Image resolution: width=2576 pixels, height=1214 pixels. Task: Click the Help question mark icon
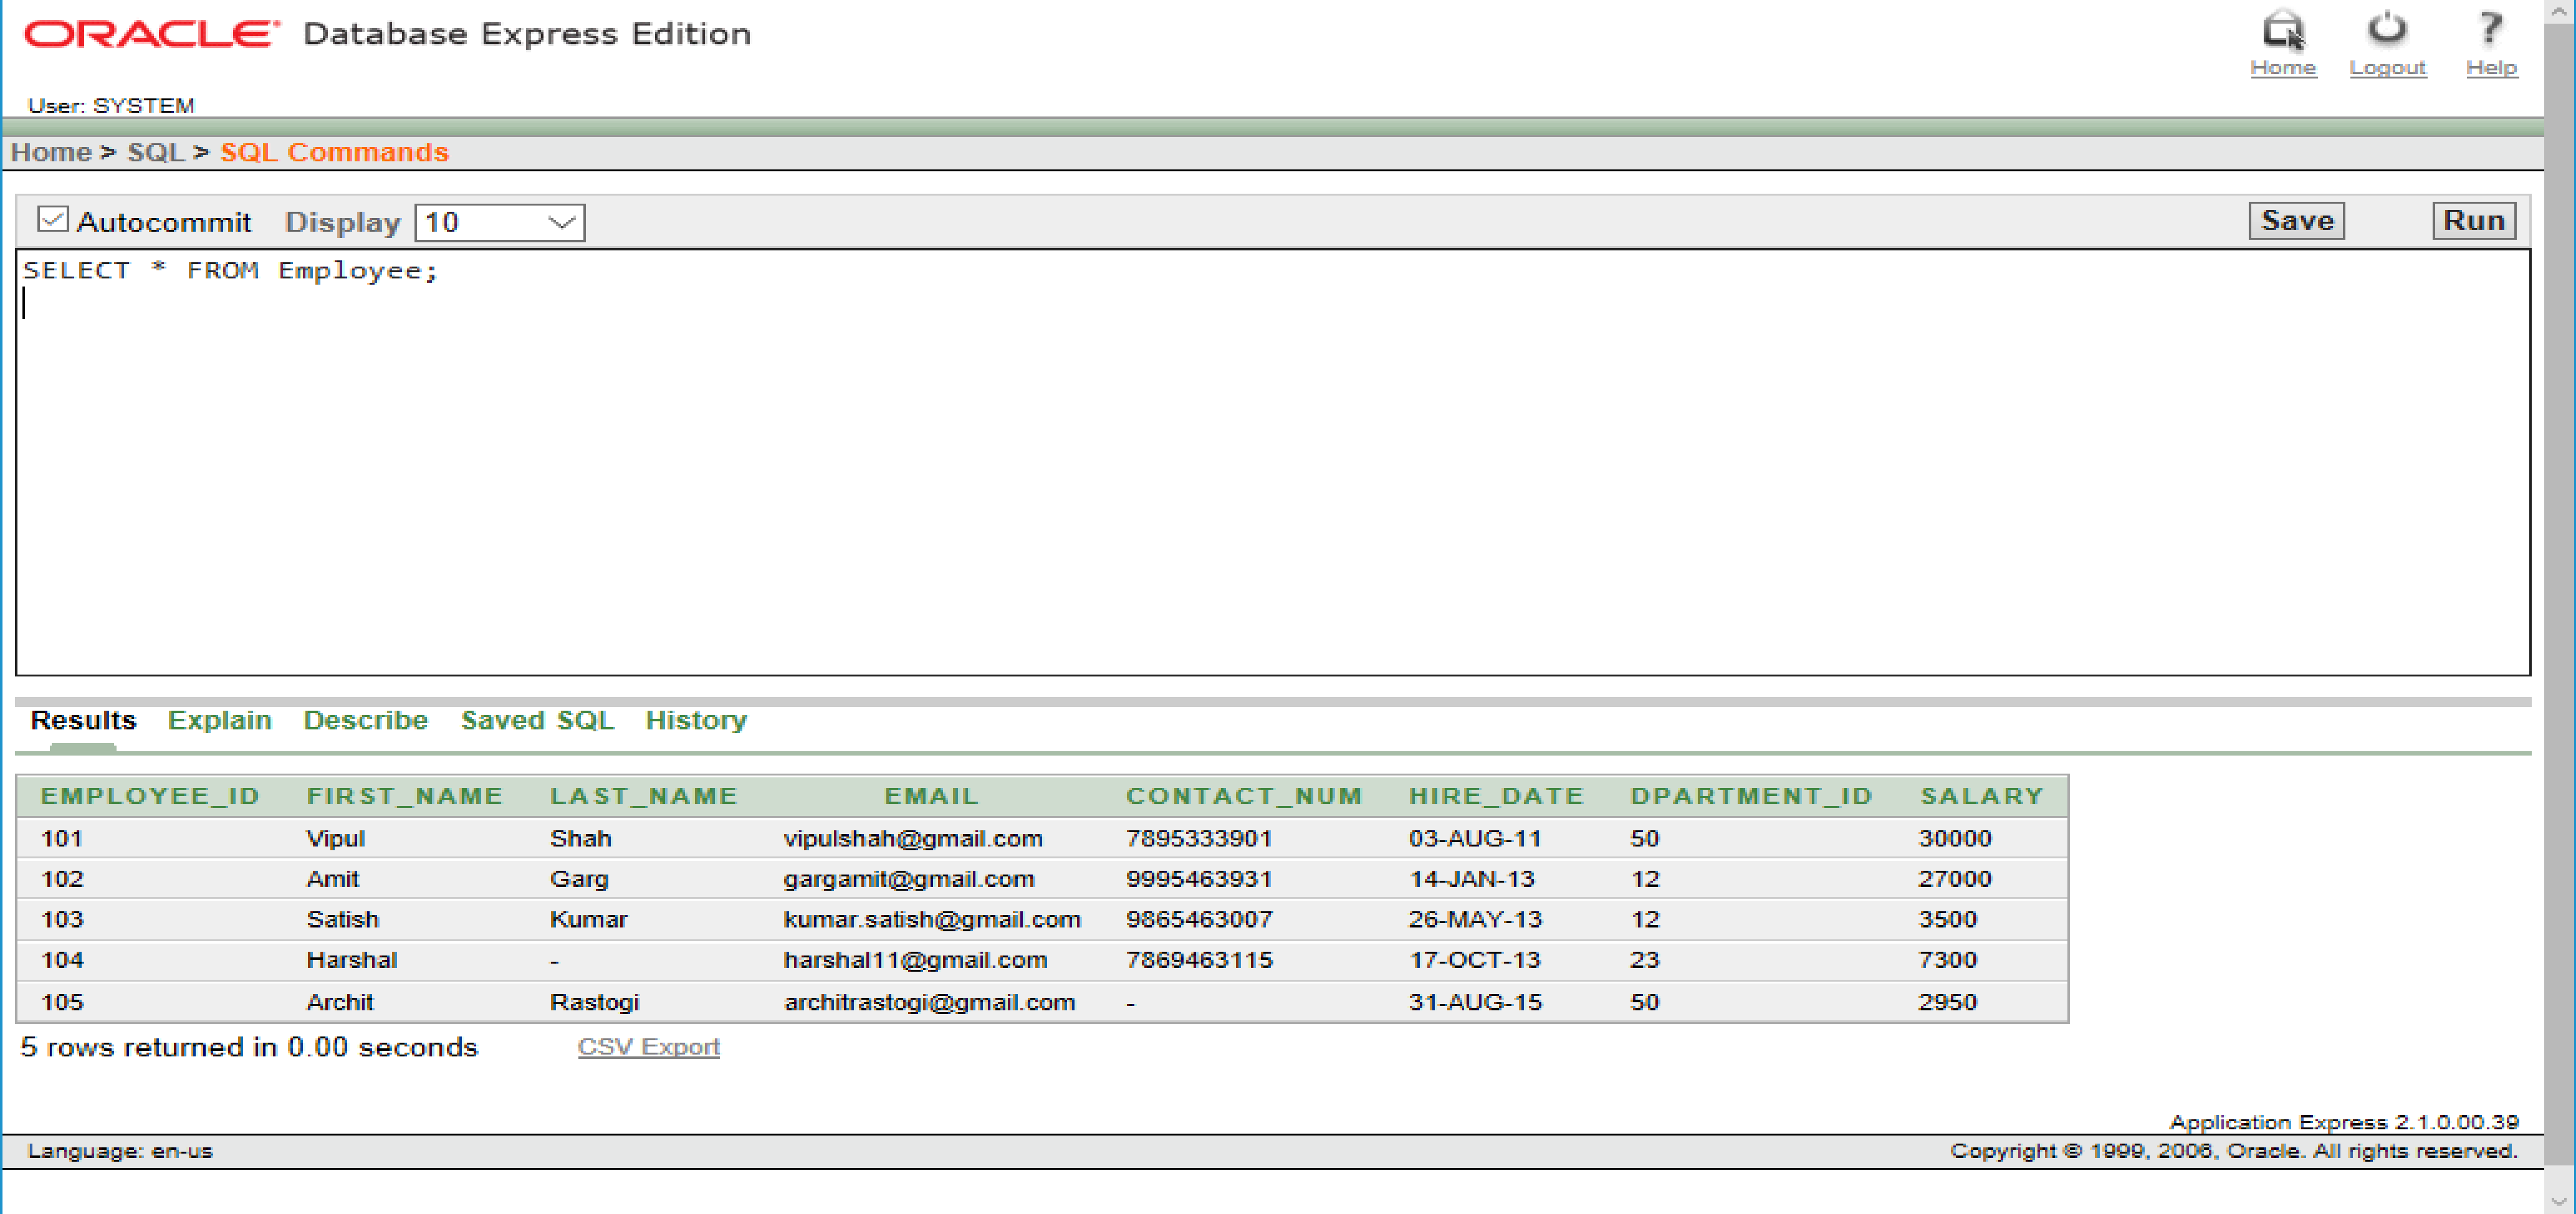coord(2490,31)
